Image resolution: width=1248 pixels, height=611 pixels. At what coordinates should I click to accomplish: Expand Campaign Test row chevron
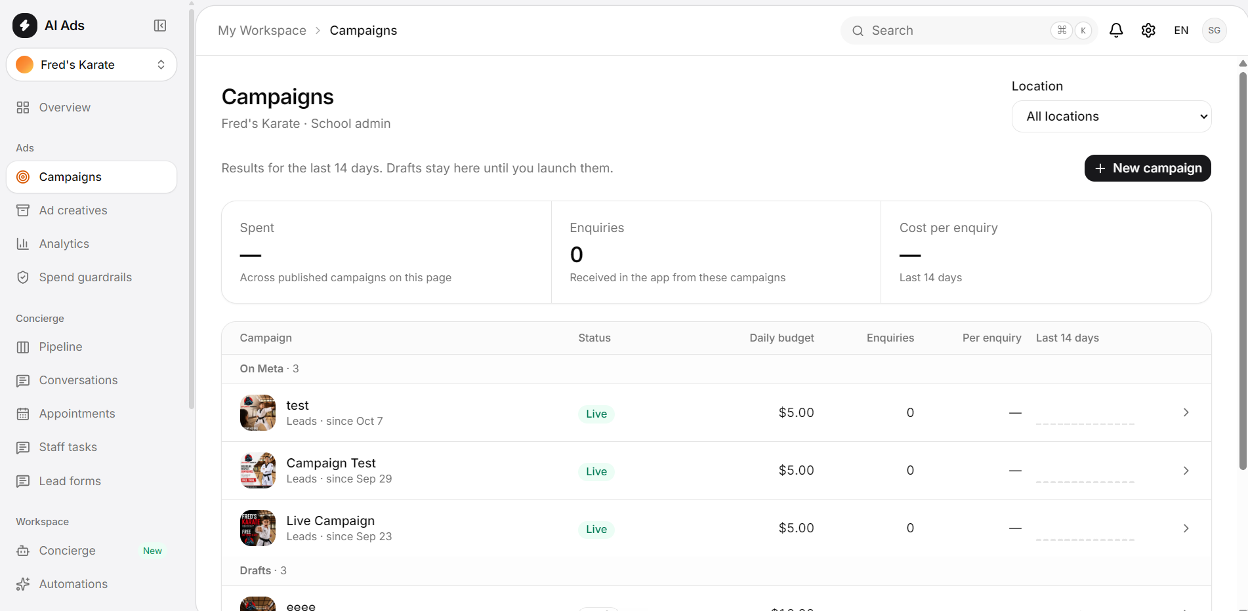(x=1186, y=471)
